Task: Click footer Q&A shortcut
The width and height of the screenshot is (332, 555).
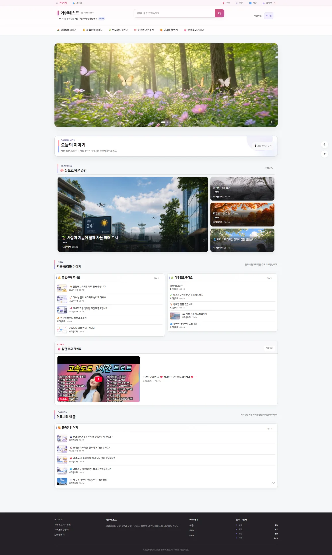Action: click(x=192, y=535)
